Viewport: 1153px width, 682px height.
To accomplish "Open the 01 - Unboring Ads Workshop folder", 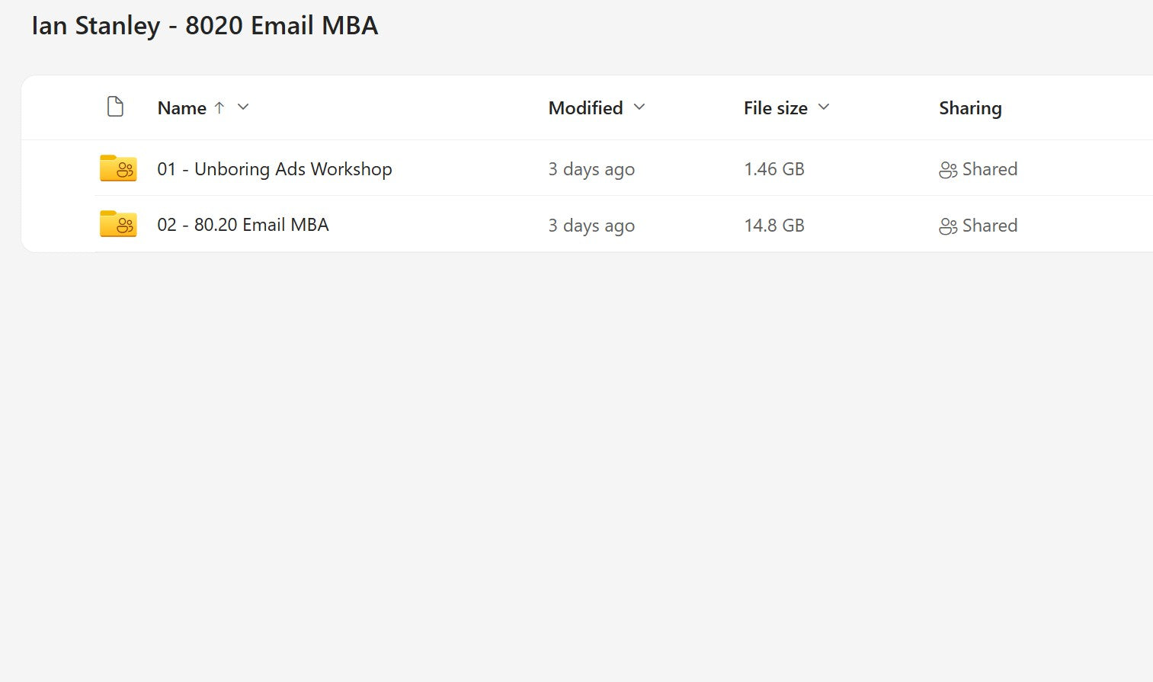I will click(x=275, y=169).
